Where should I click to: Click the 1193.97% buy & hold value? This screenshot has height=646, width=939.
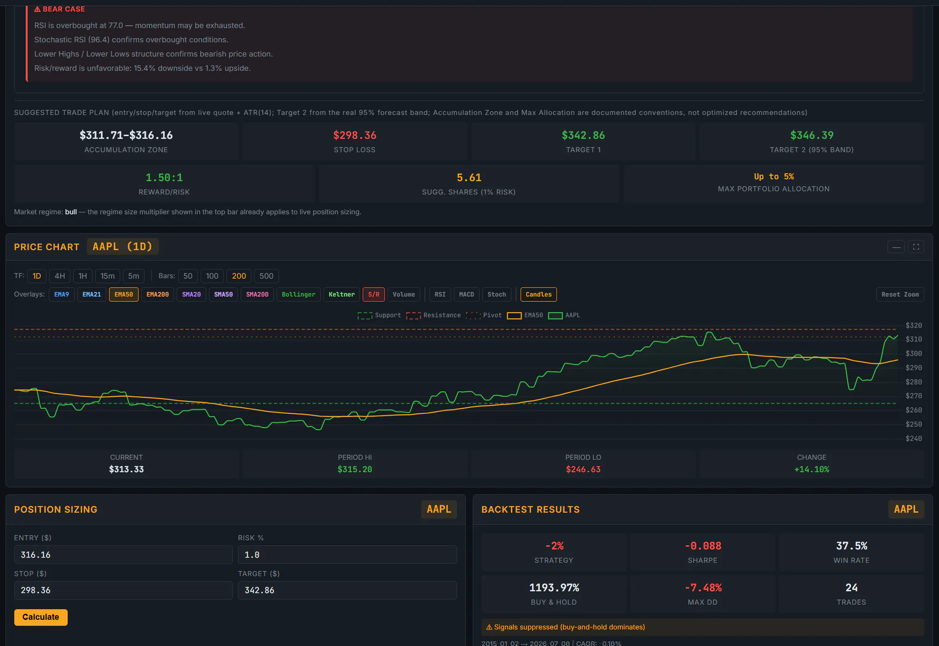[x=554, y=588]
